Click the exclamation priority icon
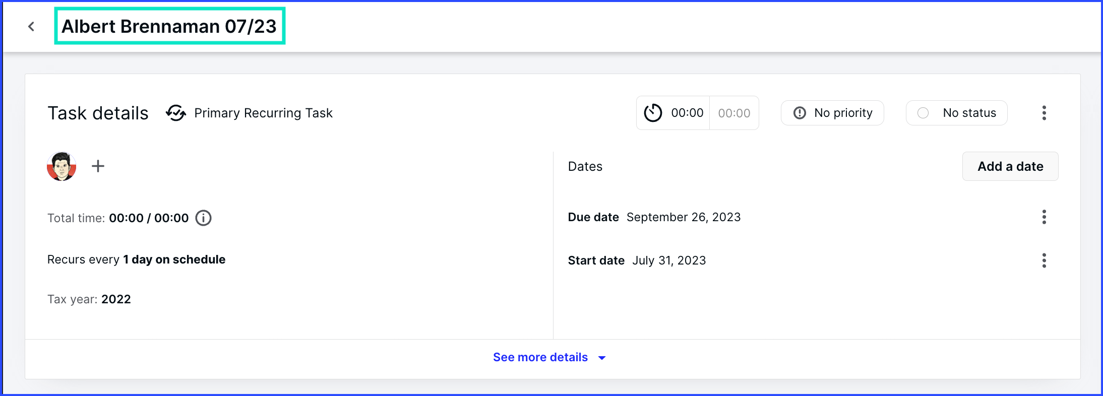 coord(800,113)
